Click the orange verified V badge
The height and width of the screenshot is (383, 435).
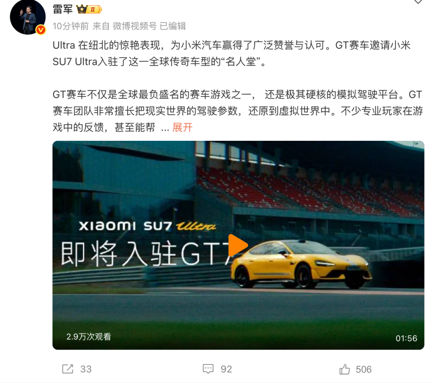coord(41,30)
